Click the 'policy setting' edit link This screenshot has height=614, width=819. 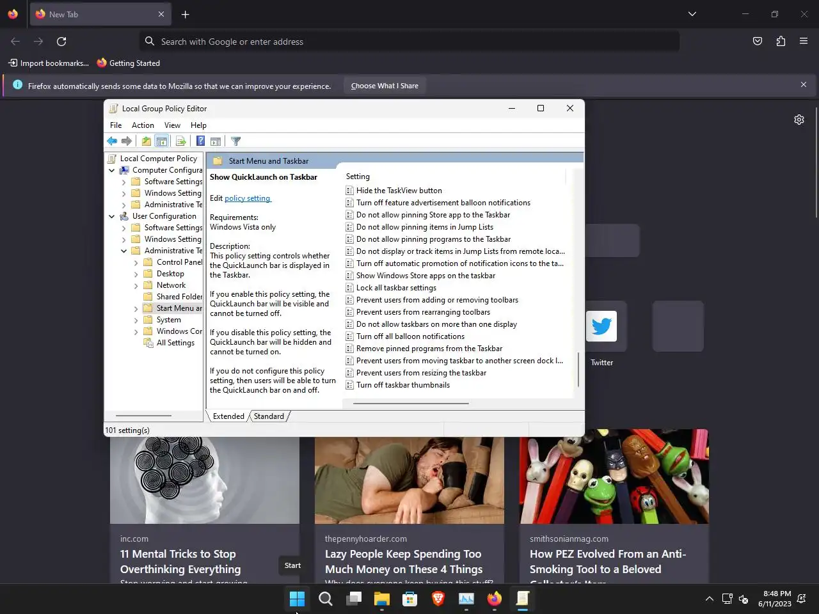pyautogui.click(x=248, y=198)
